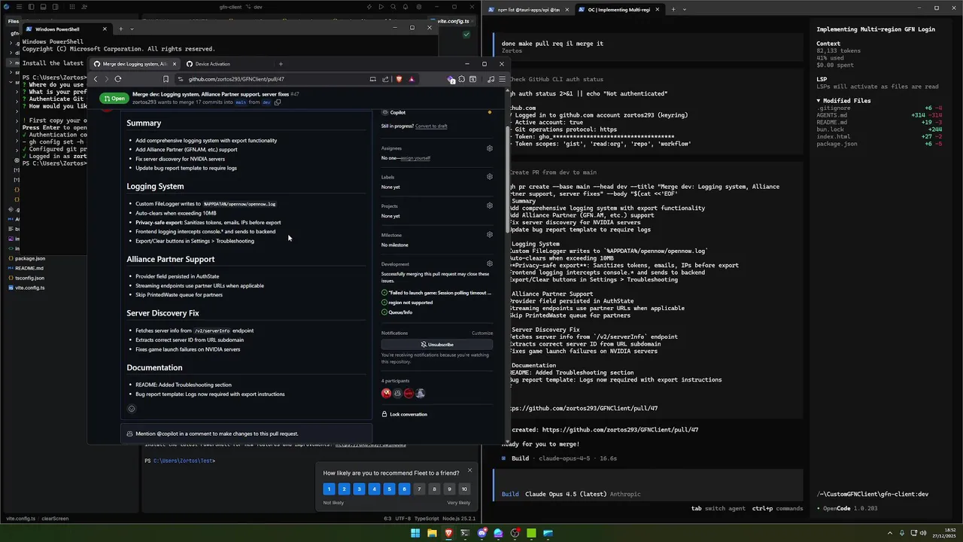
Task: Switch to the vite.config.ts editor tab
Action: pyautogui.click(x=452, y=21)
